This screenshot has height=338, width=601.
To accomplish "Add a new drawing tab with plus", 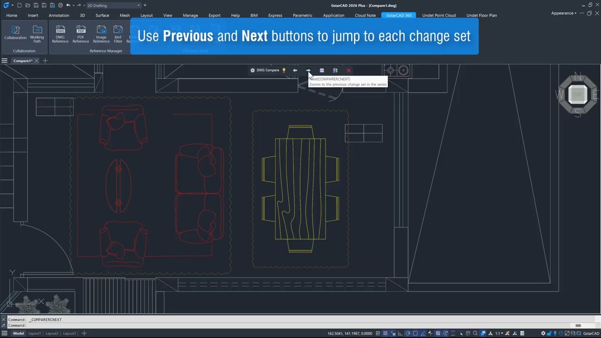I will (45, 61).
